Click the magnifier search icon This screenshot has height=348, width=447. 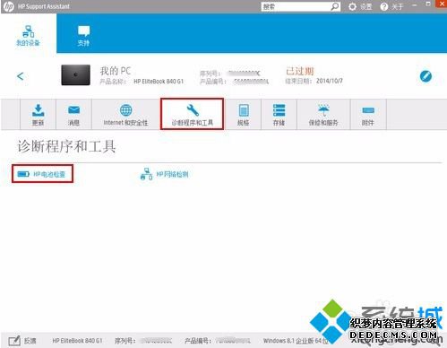[335, 6]
